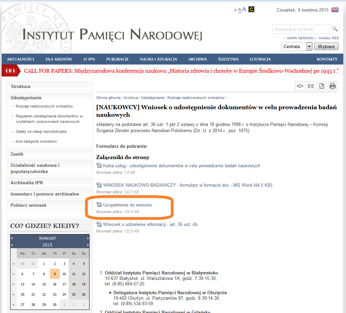Download Uzupełnienie do wniosku file

[127, 205]
